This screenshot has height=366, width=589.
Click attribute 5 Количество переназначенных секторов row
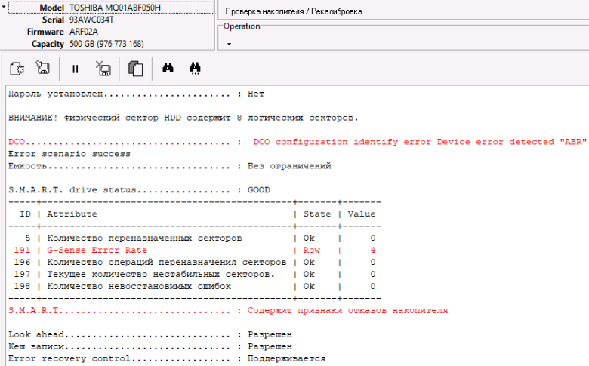pos(195,238)
